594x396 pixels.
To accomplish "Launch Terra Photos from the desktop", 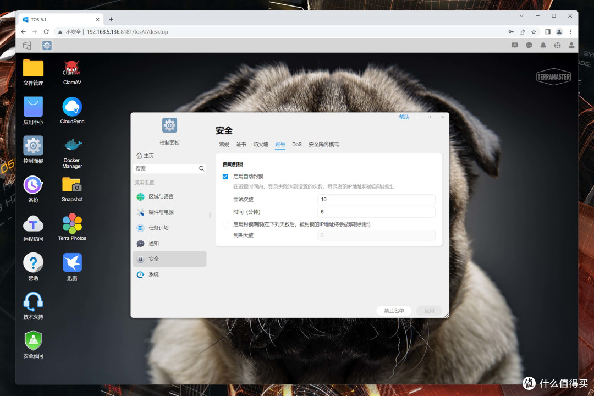I will point(72,227).
